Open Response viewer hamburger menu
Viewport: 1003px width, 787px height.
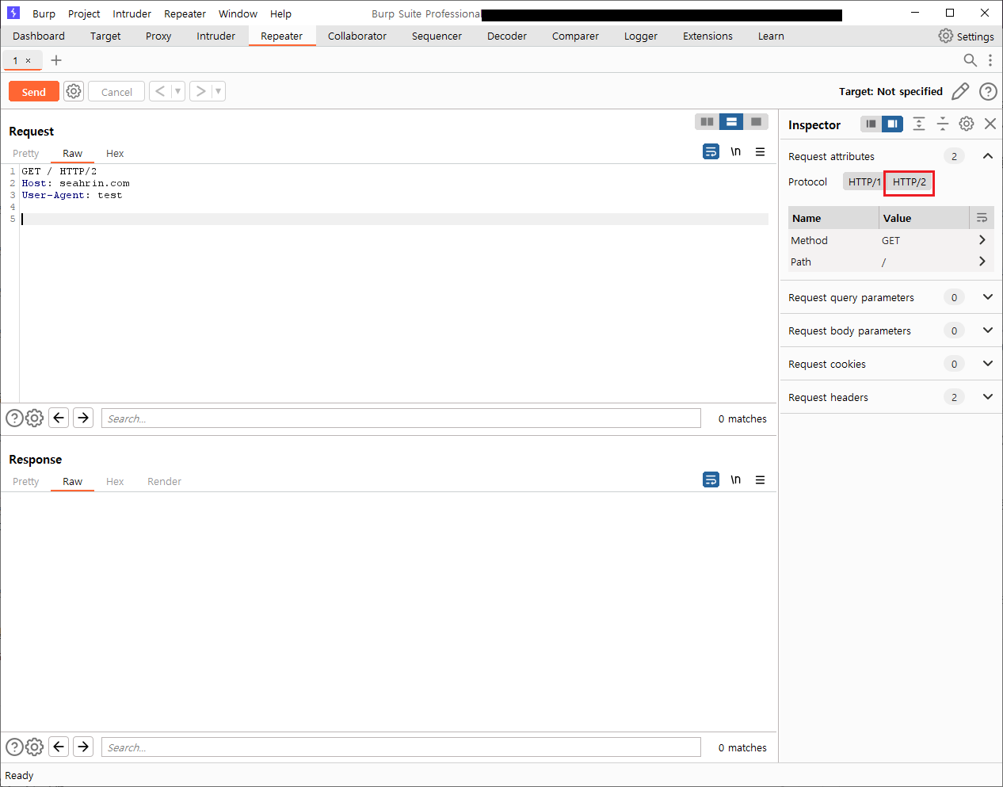(x=760, y=479)
